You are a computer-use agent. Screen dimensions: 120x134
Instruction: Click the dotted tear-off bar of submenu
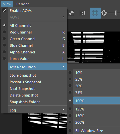[x=93, y=66]
